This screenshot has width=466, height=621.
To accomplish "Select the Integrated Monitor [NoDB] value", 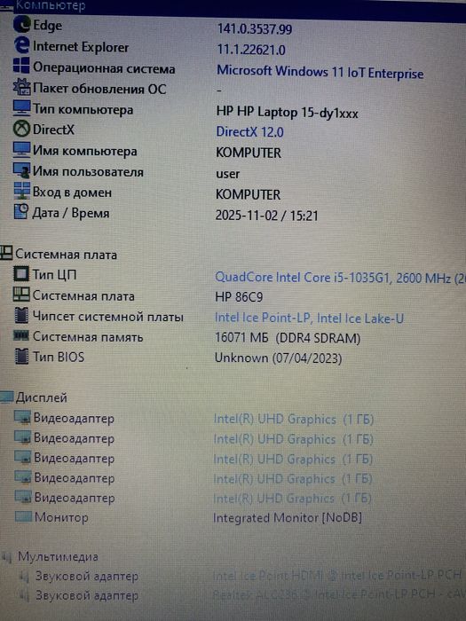I will coord(288,517).
